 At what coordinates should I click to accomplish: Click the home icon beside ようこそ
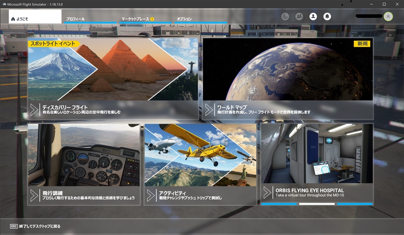coord(13,19)
